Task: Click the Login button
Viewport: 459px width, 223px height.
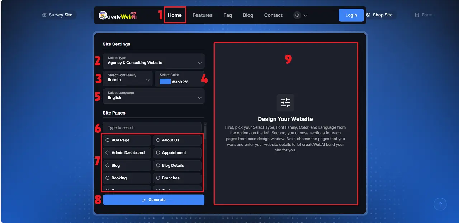Action: [x=351, y=15]
